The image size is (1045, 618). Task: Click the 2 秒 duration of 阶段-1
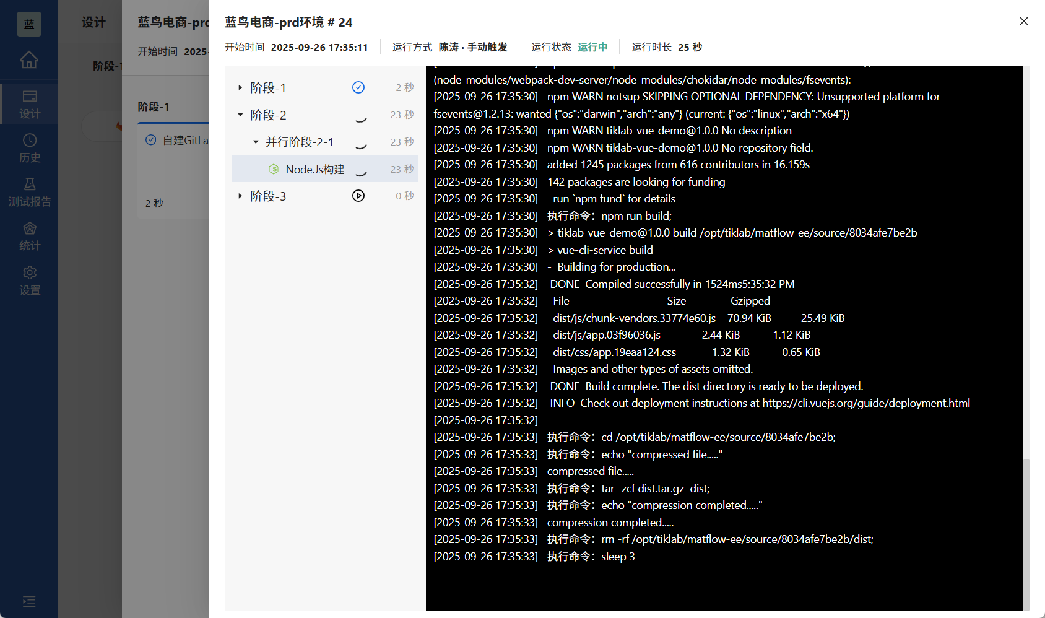point(404,87)
